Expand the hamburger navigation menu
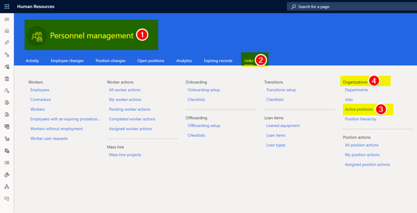 tap(7, 20)
